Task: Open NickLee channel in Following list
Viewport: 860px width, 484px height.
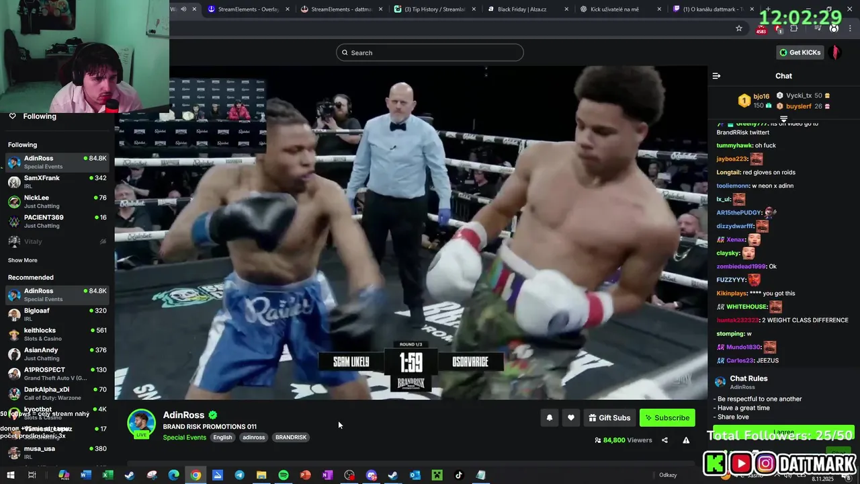Action: [57, 202]
